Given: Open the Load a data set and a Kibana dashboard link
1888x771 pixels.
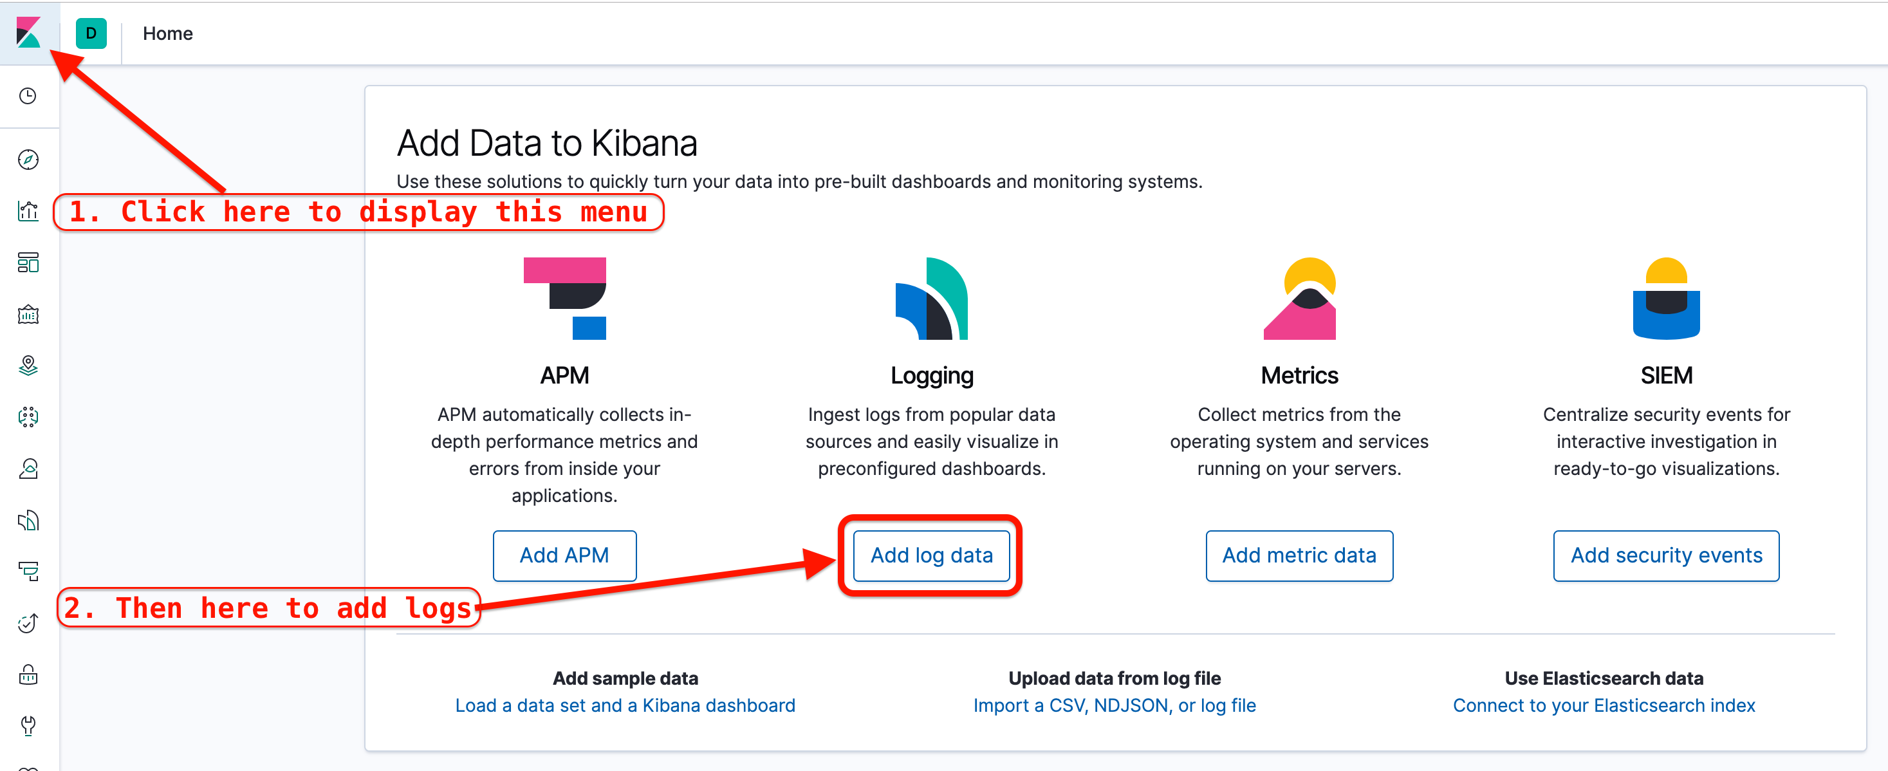Looking at the screenshot, I should (x=625, y=705).
